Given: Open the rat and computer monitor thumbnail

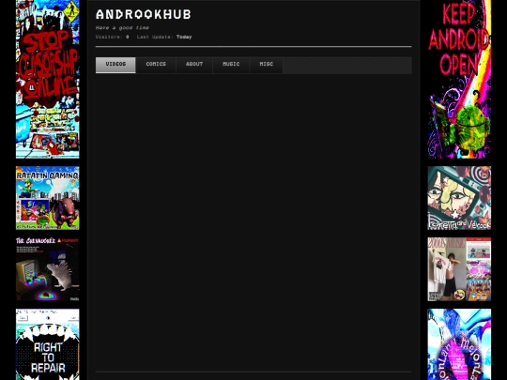Looking at the screenshot, I should tap(48, 269).
